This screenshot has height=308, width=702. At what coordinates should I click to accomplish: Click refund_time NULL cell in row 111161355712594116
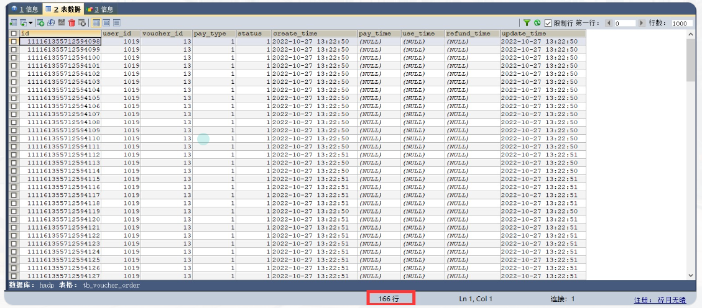[473, 187]
